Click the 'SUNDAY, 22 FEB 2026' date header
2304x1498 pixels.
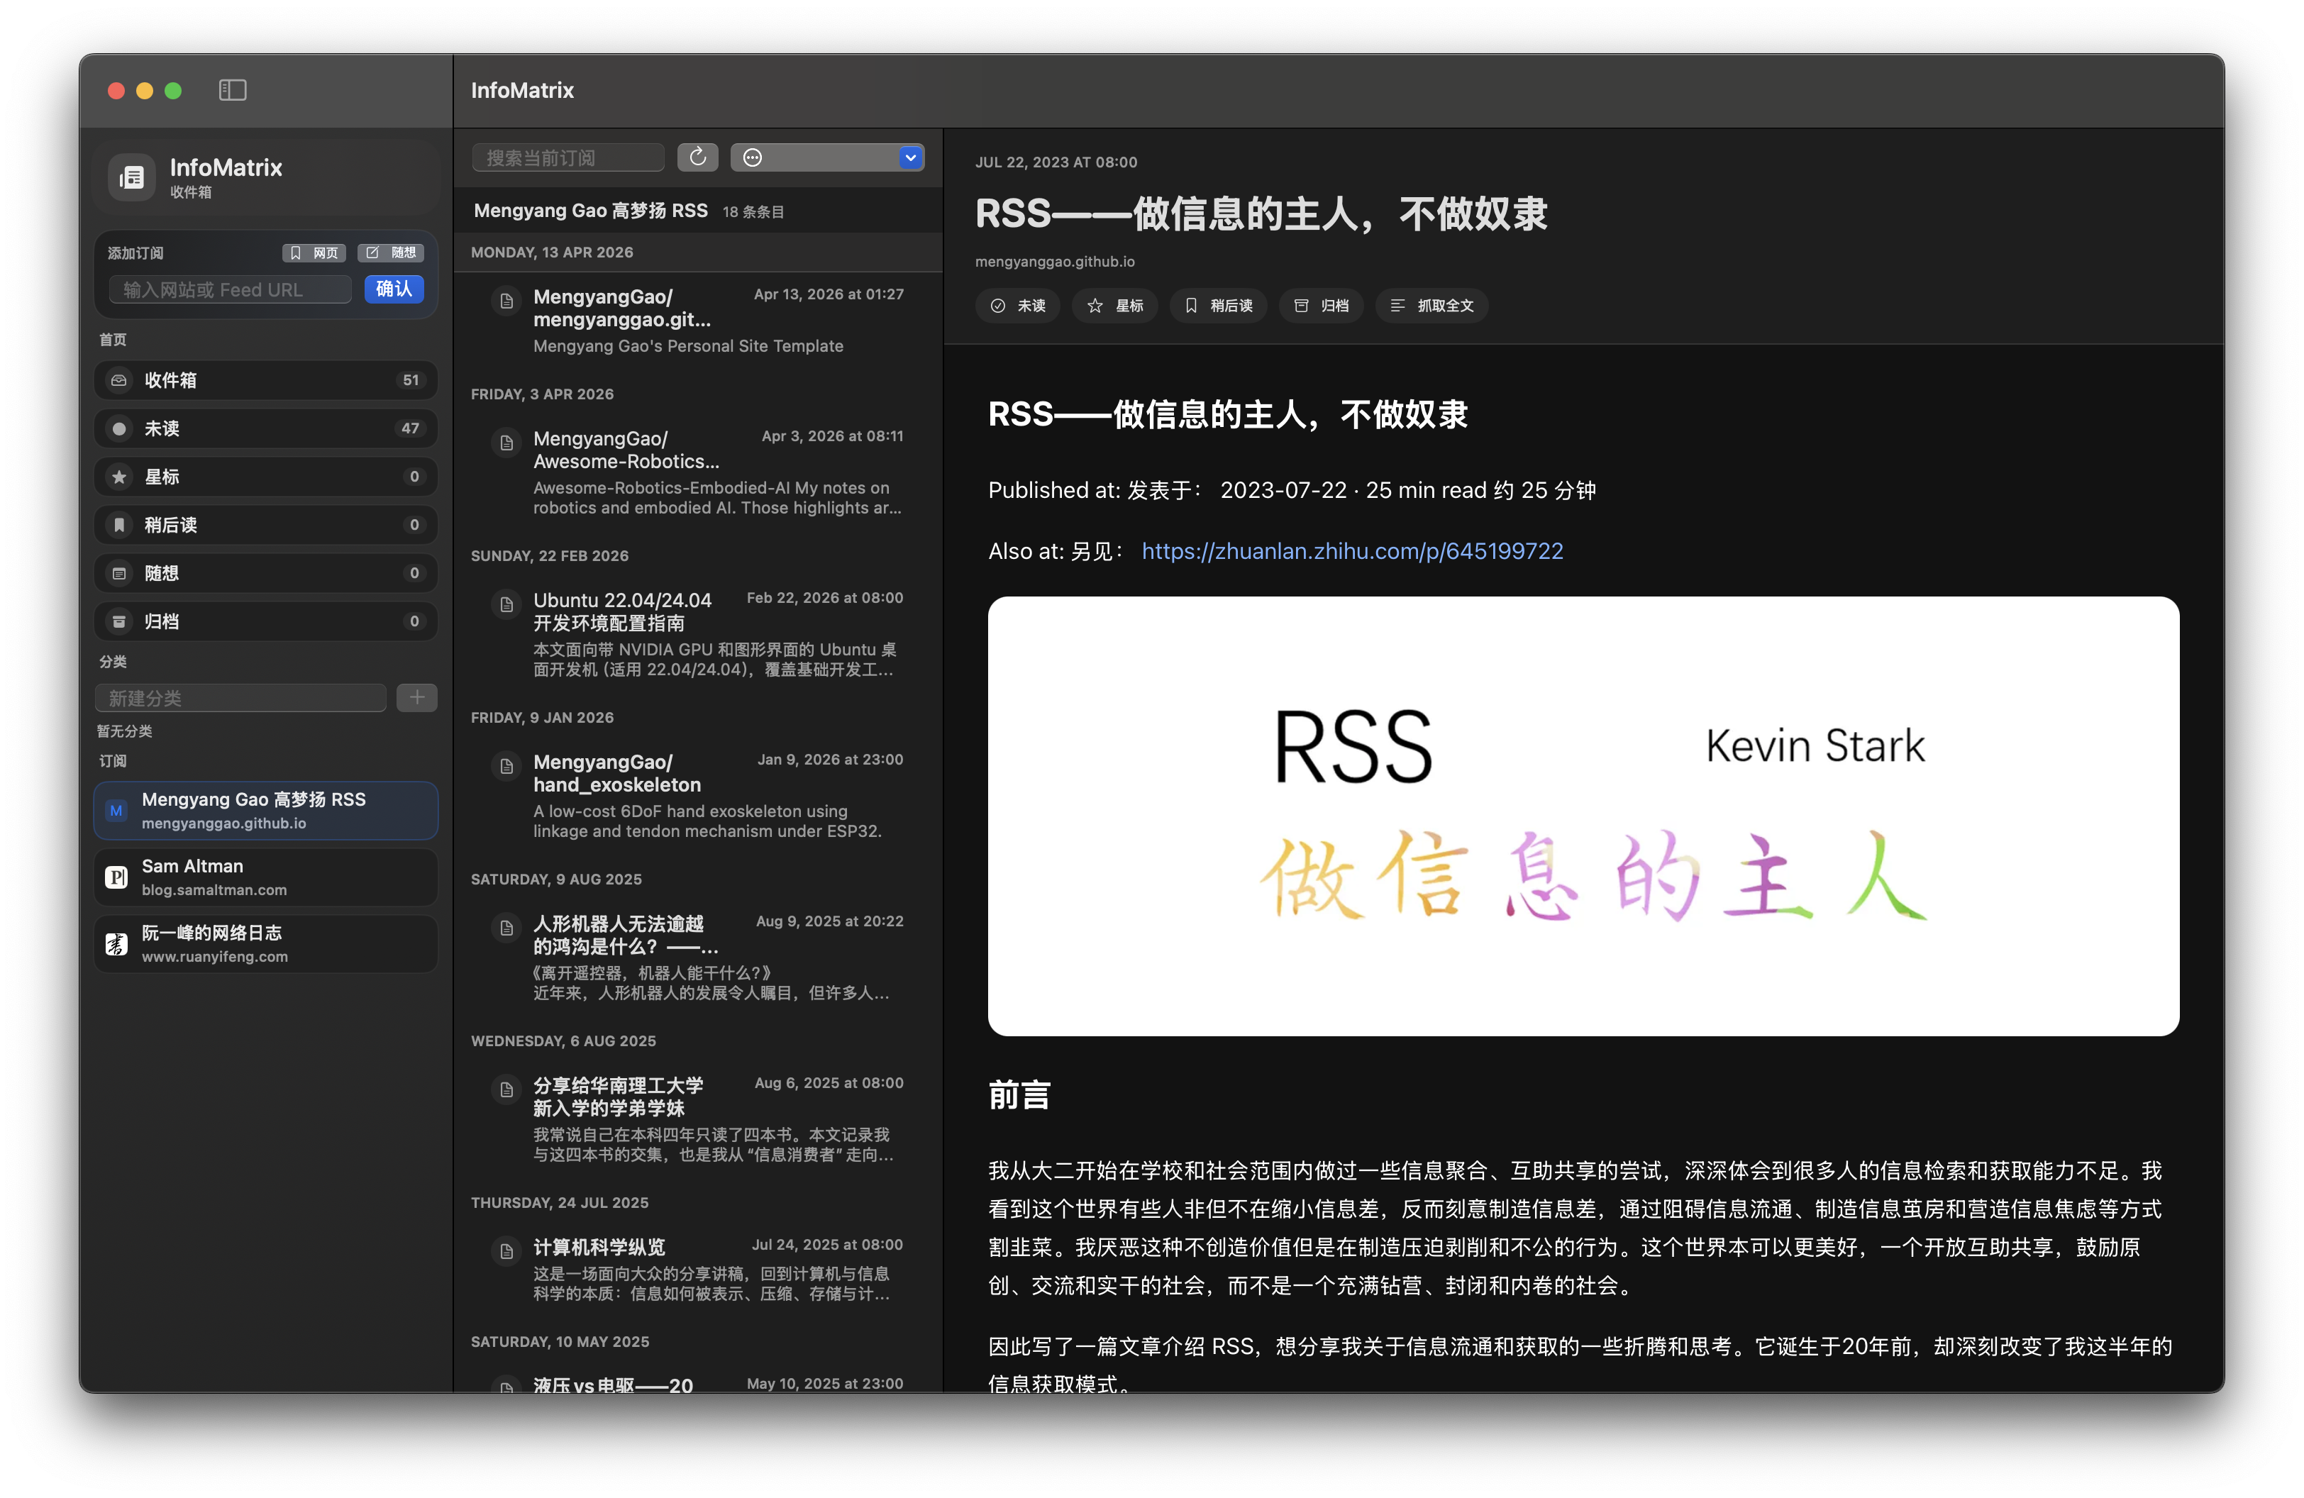point(550,555)
